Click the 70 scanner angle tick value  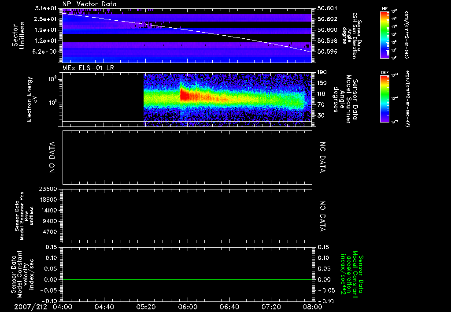point(321,105)
